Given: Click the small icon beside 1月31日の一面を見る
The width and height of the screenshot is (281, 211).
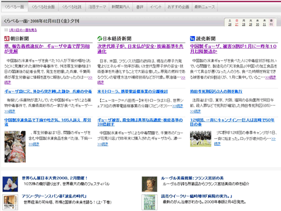Looking at the screenshot, I should [6, 30].
